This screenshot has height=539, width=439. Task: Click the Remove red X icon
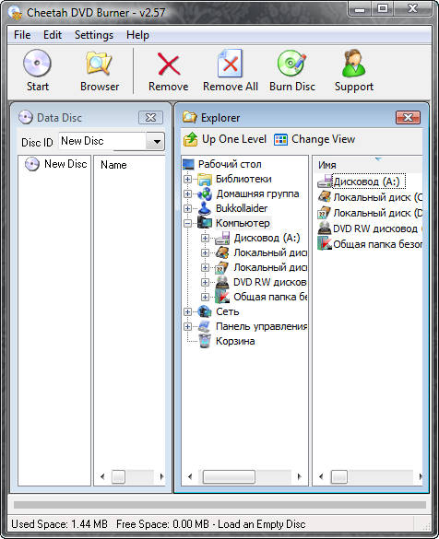[x=169, y=64]
